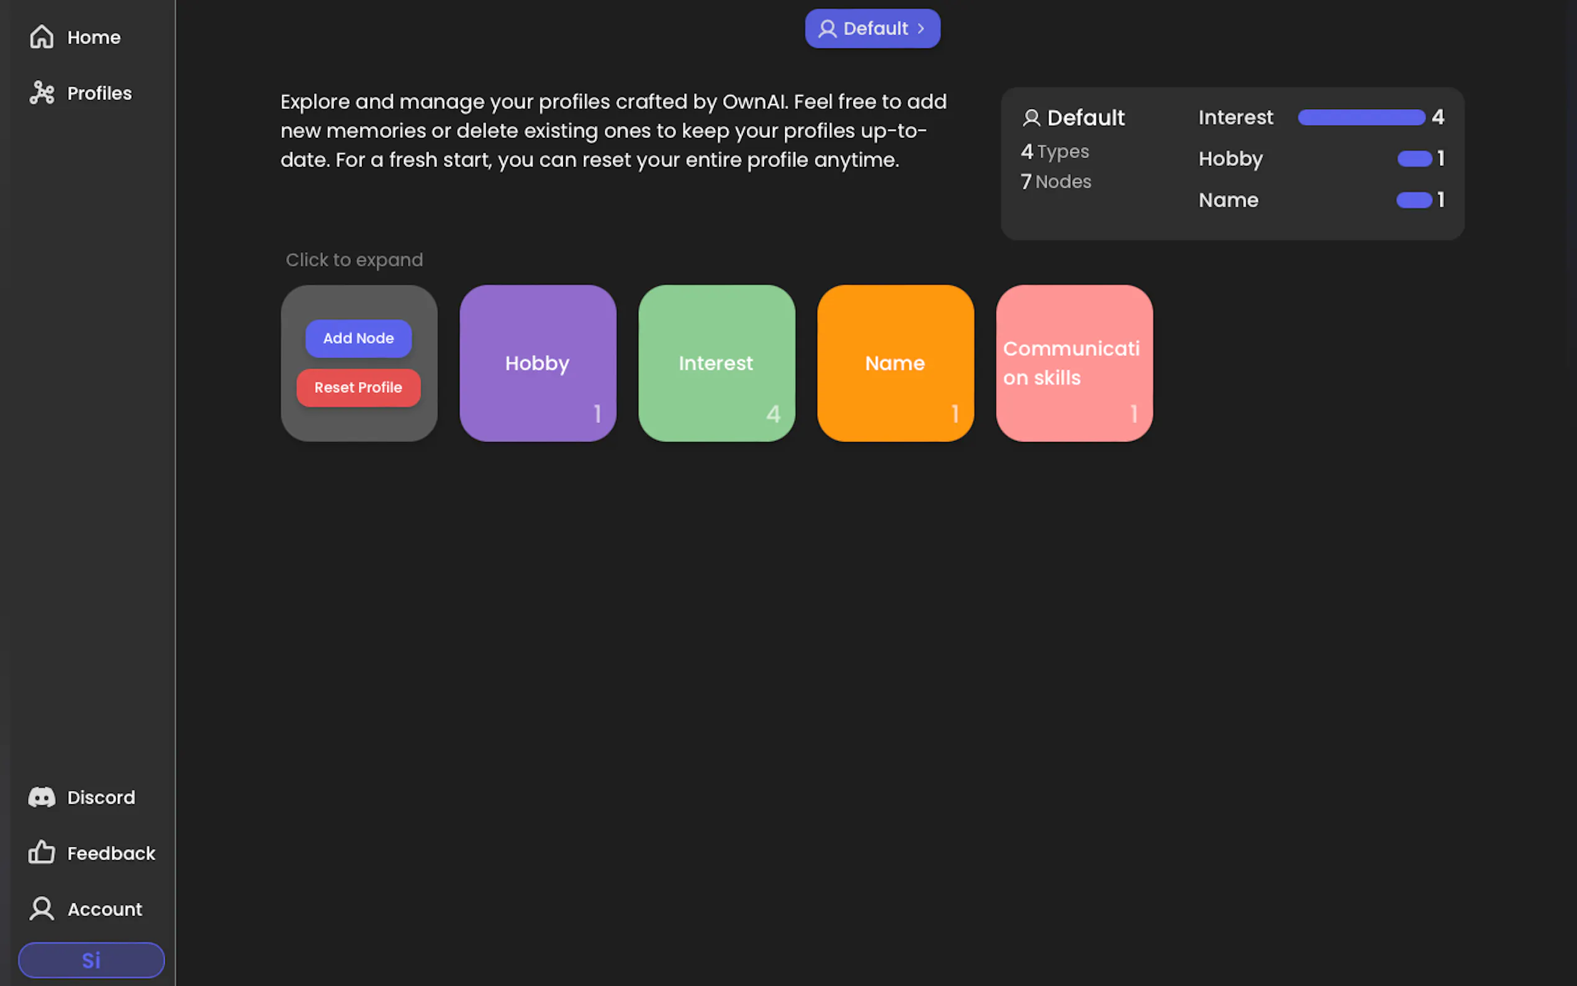
Task: Click the Account person icon
Action: 42,908
